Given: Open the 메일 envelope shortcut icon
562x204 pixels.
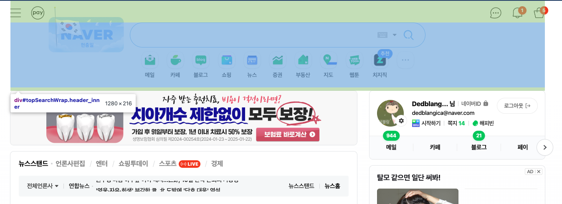Looking at the screenshot, I should tap(149, 60).
